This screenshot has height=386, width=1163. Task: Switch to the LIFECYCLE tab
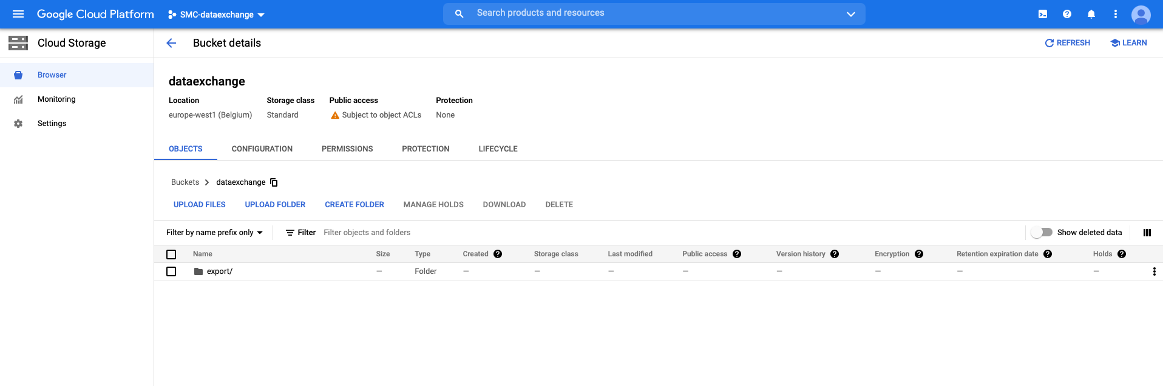498,149
